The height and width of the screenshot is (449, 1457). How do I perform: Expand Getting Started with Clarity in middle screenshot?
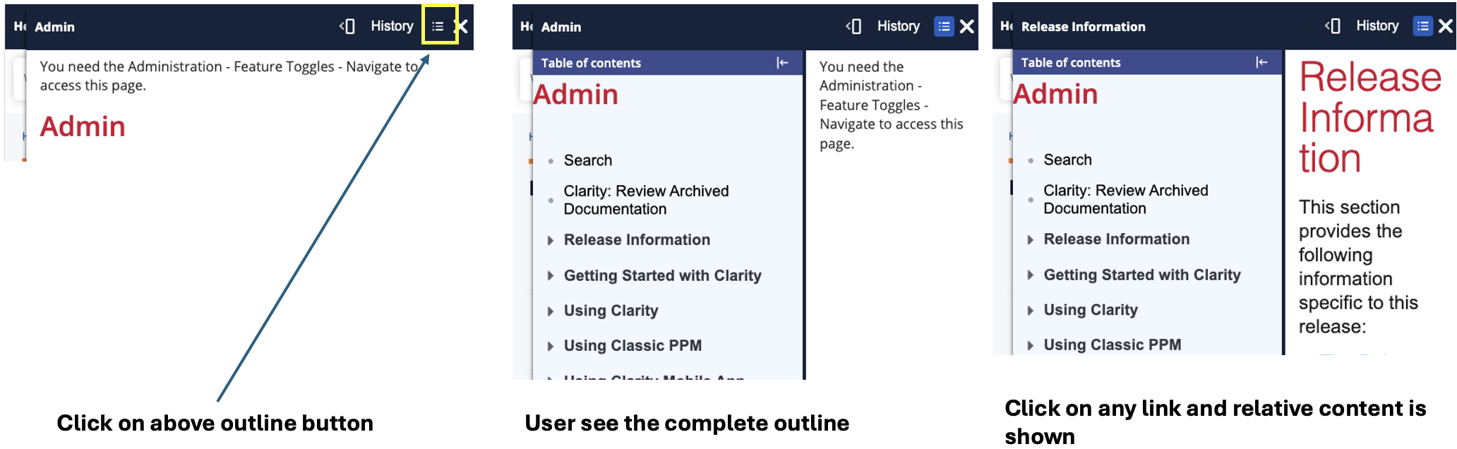551,276
